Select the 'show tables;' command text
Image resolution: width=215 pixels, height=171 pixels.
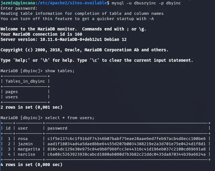(60, 71)
